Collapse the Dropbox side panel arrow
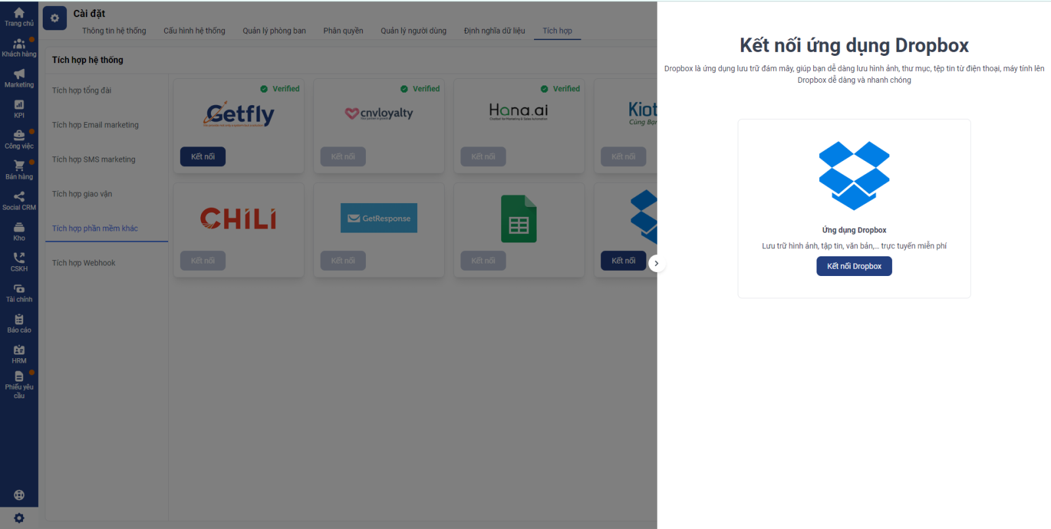This screenshot has height=529, width=1051. tap(656, 264)
